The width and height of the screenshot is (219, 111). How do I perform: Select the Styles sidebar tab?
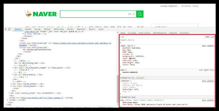[x=123, y=33]
